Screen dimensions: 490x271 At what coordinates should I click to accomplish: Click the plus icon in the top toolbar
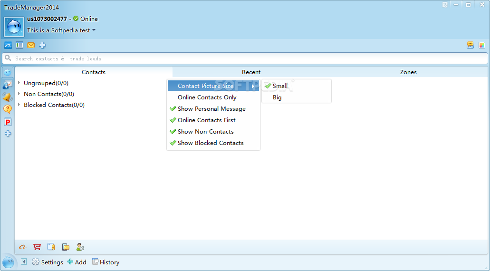point(42,45)
